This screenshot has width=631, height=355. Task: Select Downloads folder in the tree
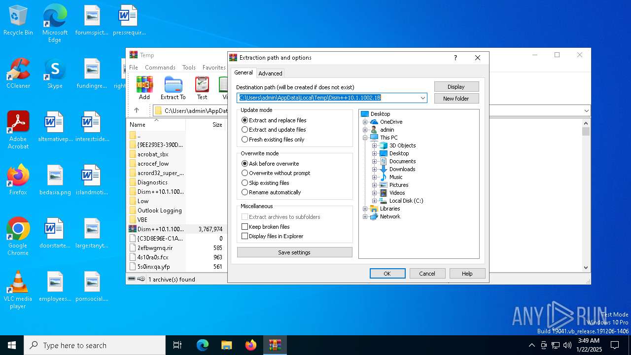point(402,169)
